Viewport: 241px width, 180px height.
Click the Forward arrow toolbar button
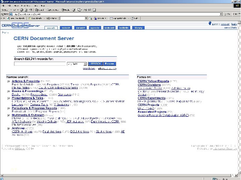pos(14,10)
